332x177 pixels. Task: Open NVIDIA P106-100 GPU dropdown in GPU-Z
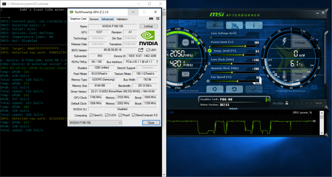96,123
